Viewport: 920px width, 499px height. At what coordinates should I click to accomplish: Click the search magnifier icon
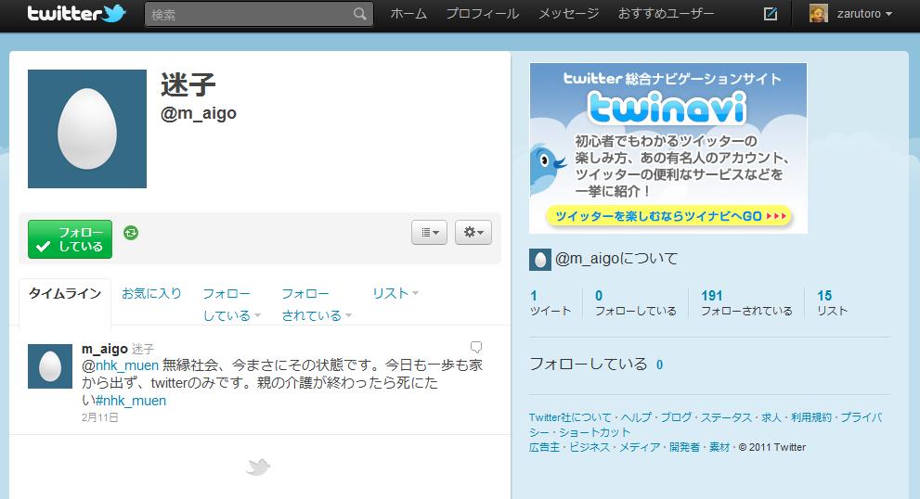[x=359, y=14]
